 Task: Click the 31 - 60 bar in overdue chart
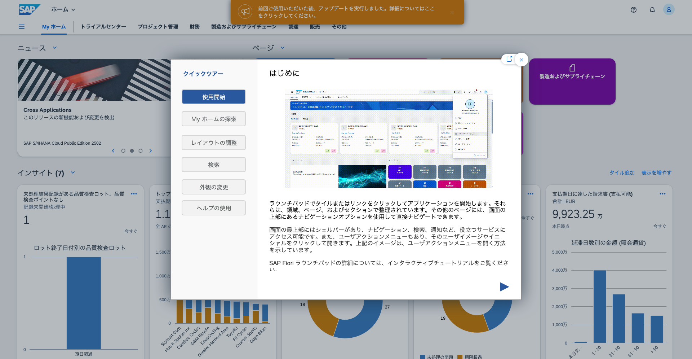pos(619,319)
